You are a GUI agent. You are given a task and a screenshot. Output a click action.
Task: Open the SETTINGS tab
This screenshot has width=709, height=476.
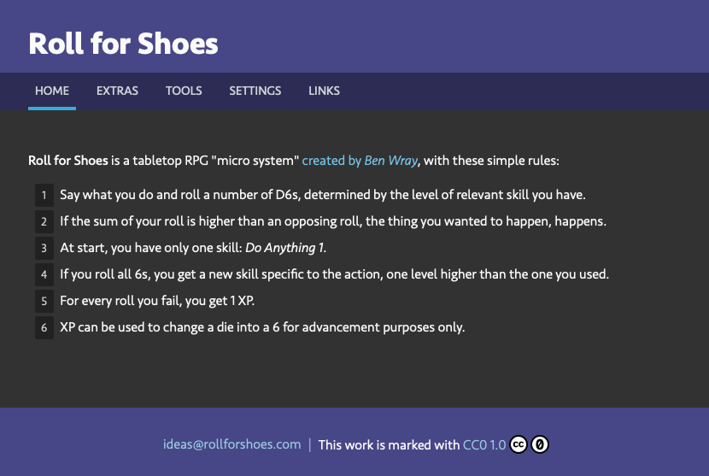pos(255,91)
